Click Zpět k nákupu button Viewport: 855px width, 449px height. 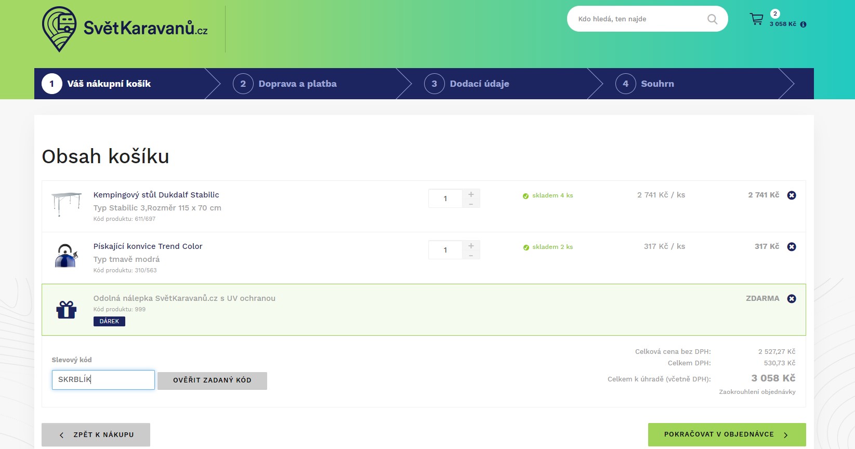(x=96, y=434)
